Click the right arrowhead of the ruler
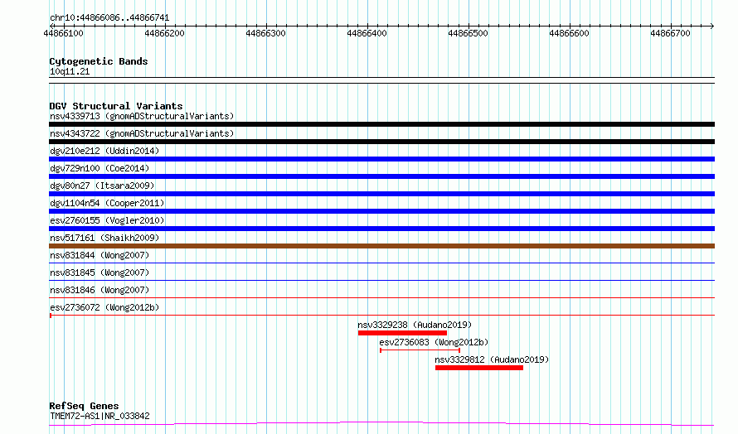The height and width of the screenshot is (434, 738). click(712, 26)
